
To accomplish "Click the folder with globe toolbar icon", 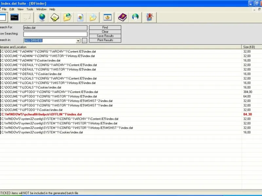I will point(67,17).
